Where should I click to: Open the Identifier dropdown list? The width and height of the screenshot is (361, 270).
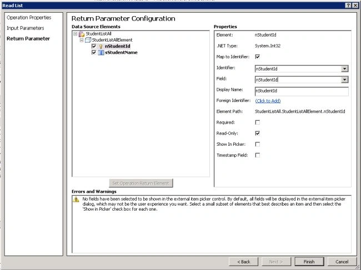pos(344,69)
